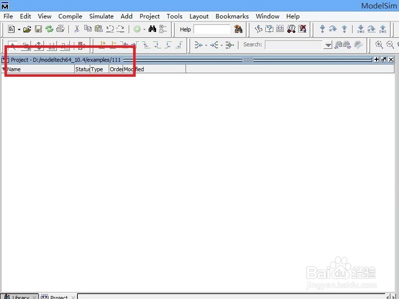Viewport: 399px width, 299px height.
Task: Click the Redo icon
Action: pyautogui.click(x=120, y=29)
